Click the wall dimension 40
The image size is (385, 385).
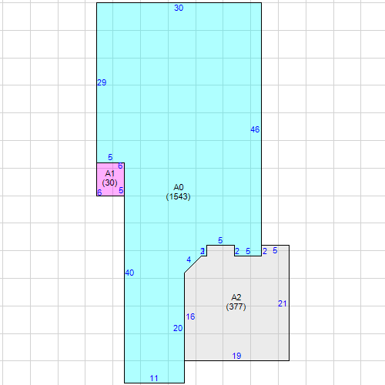pyautogui.click(x=129, y=273)
